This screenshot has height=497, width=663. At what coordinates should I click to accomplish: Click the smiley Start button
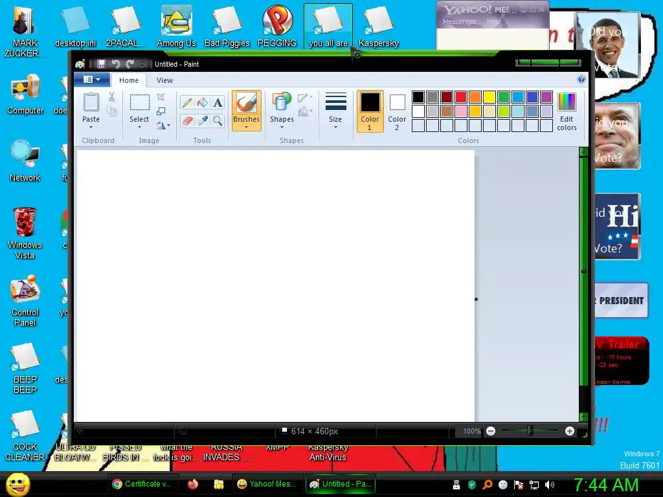point(18,484)
